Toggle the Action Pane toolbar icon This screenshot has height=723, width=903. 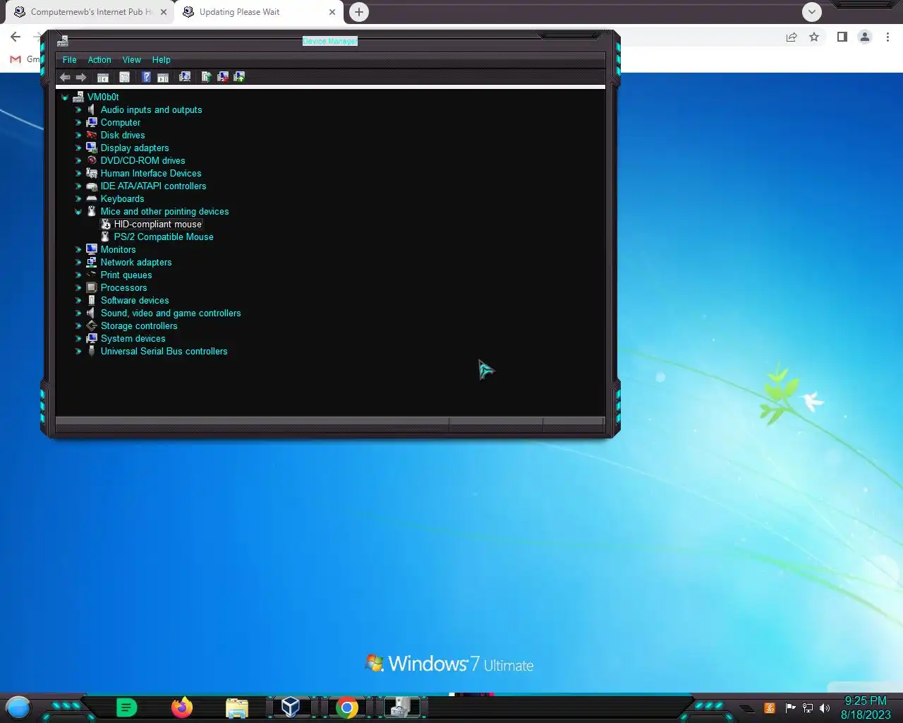tap(163, 77)
